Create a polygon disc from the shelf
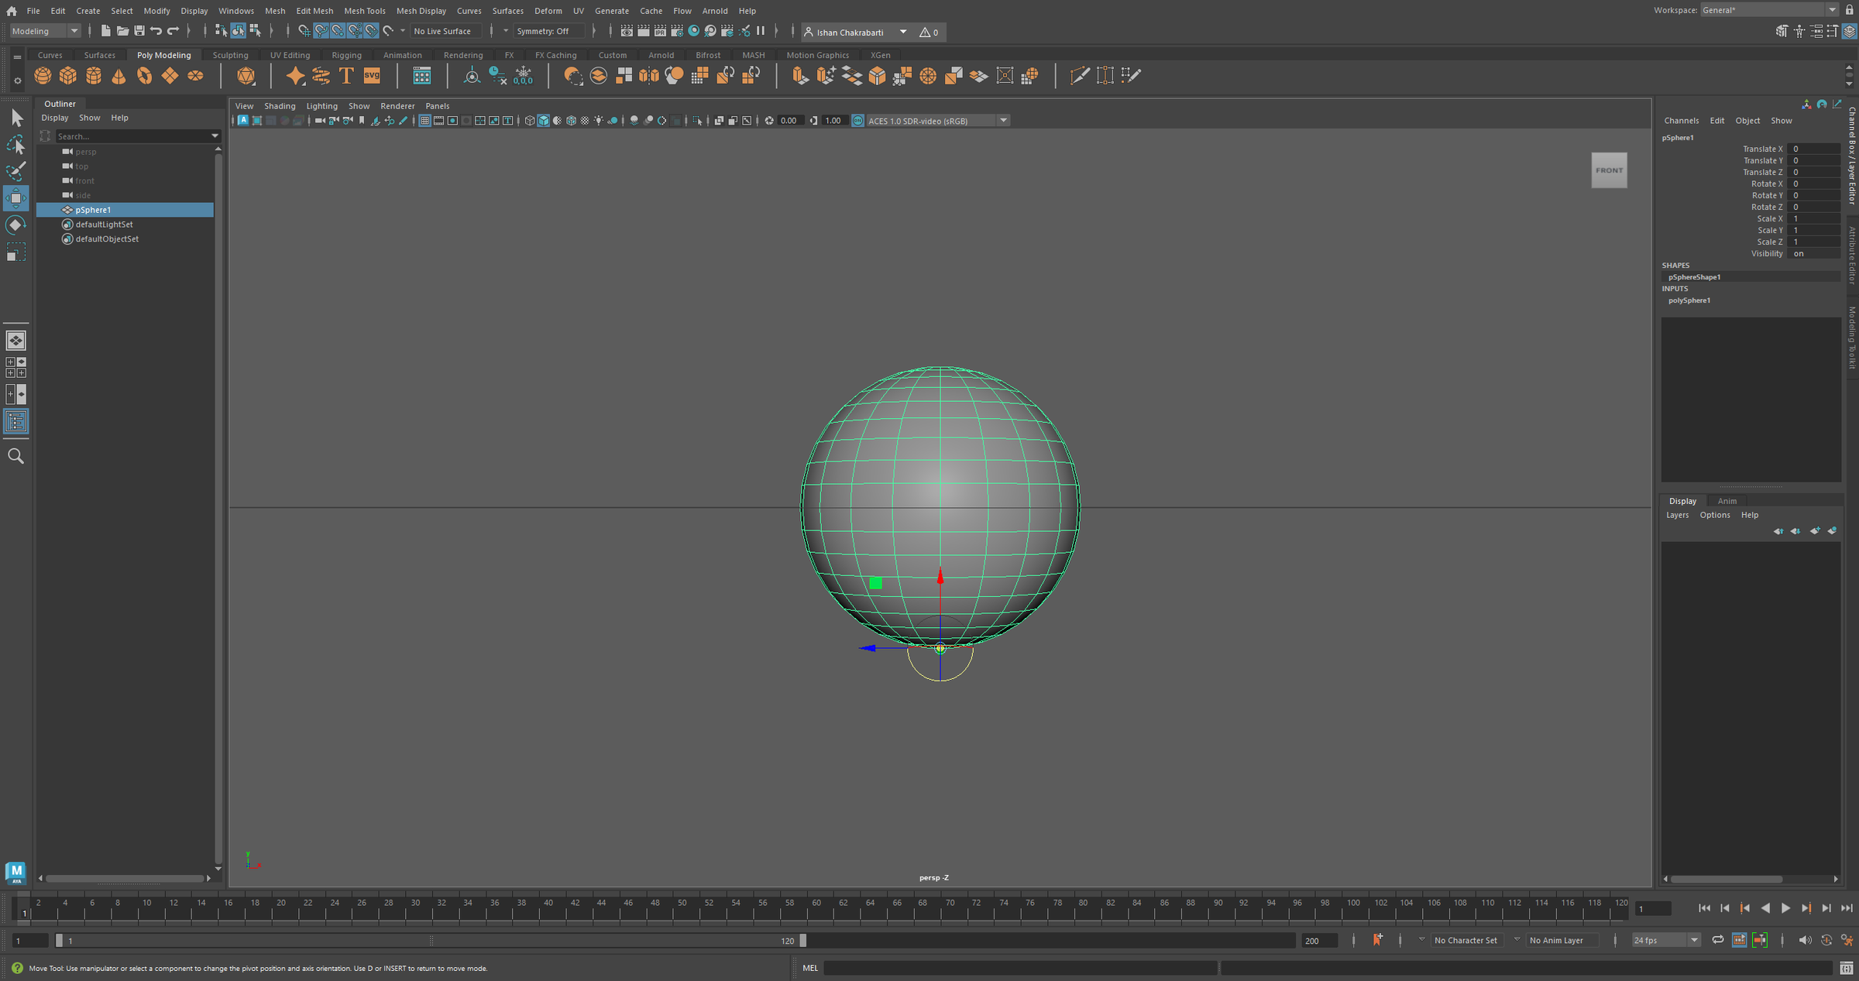 (x=195, y=75)
